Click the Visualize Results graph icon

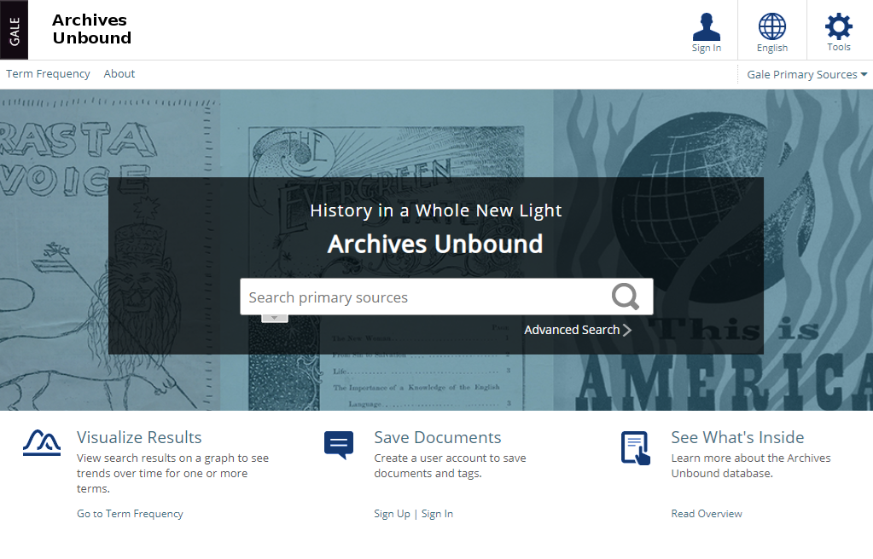pos(42,443)
